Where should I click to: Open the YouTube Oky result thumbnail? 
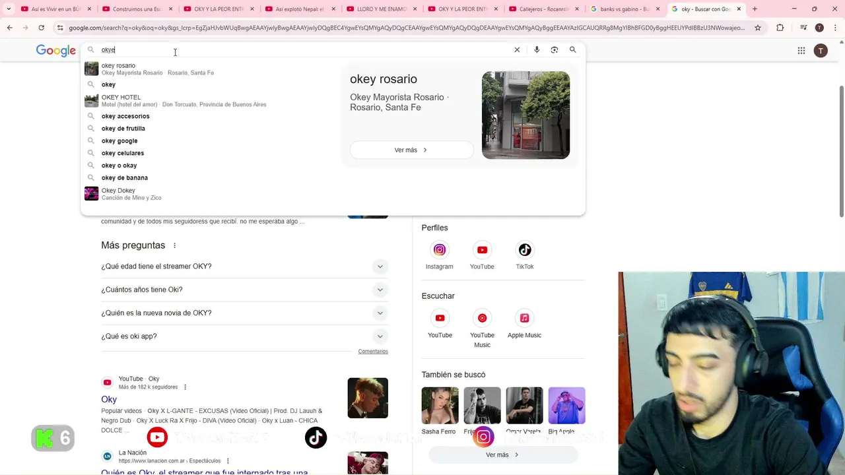[368, 398]
